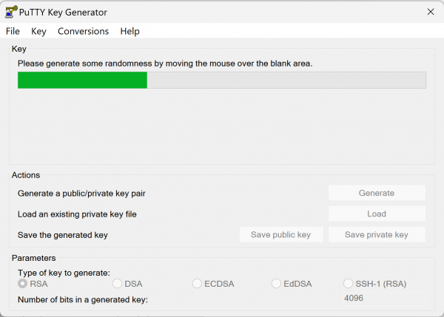This screenshot has height=317, width=444.
Task: Select the DSA key type
Action: [x=127, y=284]
